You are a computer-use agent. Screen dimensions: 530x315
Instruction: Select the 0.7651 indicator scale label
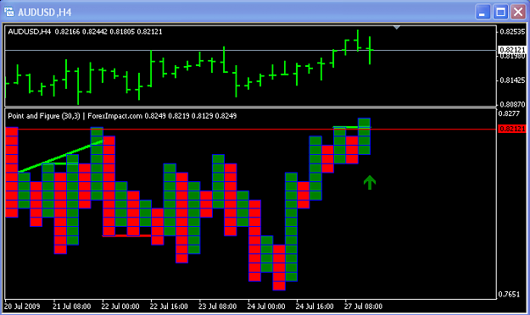pyautogui.click(x=509, y=295)
